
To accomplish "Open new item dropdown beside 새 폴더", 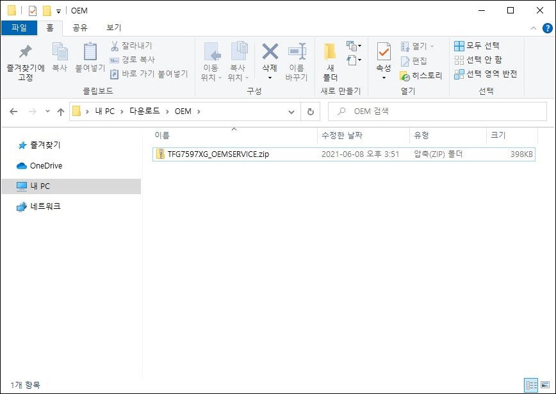I will click(354, 45).
